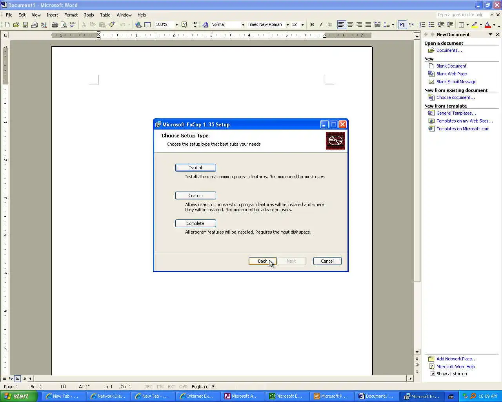Screen dimensions: 502x402
Task: Set paragraph to Align Right
Action: 359,25
